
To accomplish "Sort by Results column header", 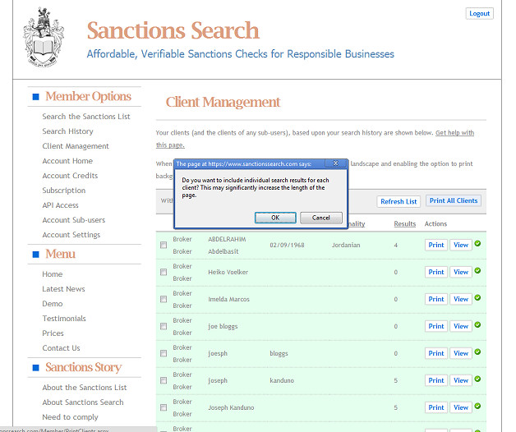I will (405, 223).
